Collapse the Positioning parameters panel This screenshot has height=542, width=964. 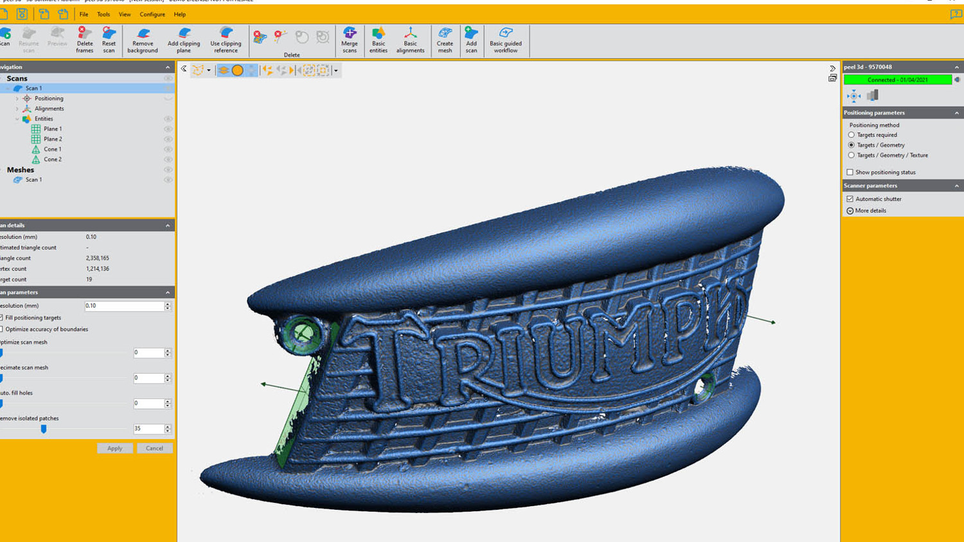[956, 113]
